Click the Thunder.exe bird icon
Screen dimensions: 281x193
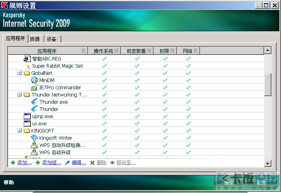pos(34,102)
